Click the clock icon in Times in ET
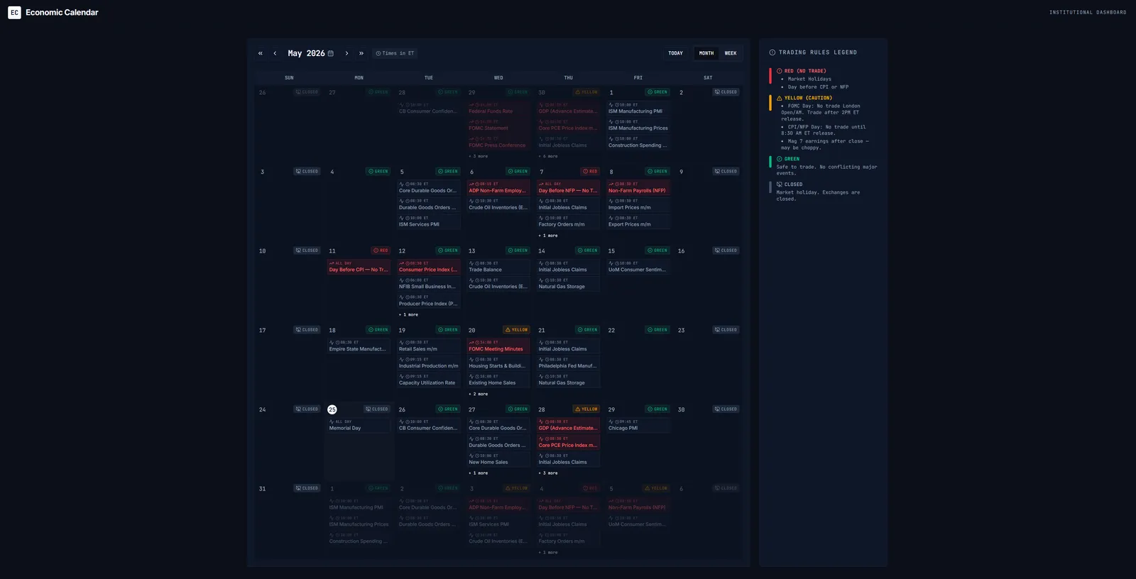Image resolution: width=1136 pixels, height=579 pixels. click(x=378, y=53)
